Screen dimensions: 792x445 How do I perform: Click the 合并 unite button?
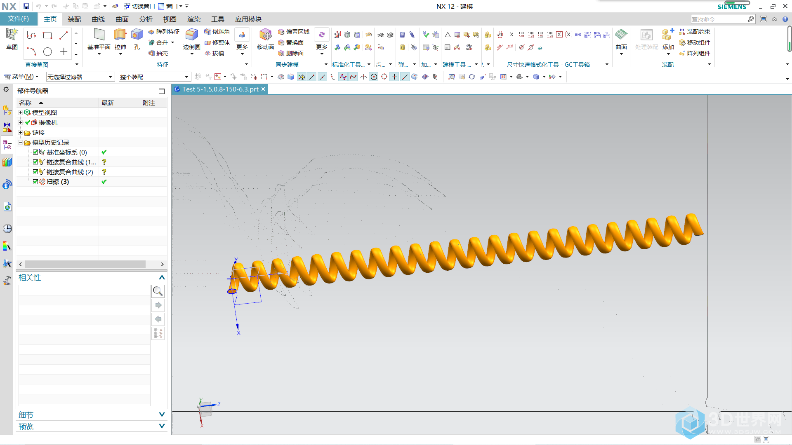(x=161, y=42)
